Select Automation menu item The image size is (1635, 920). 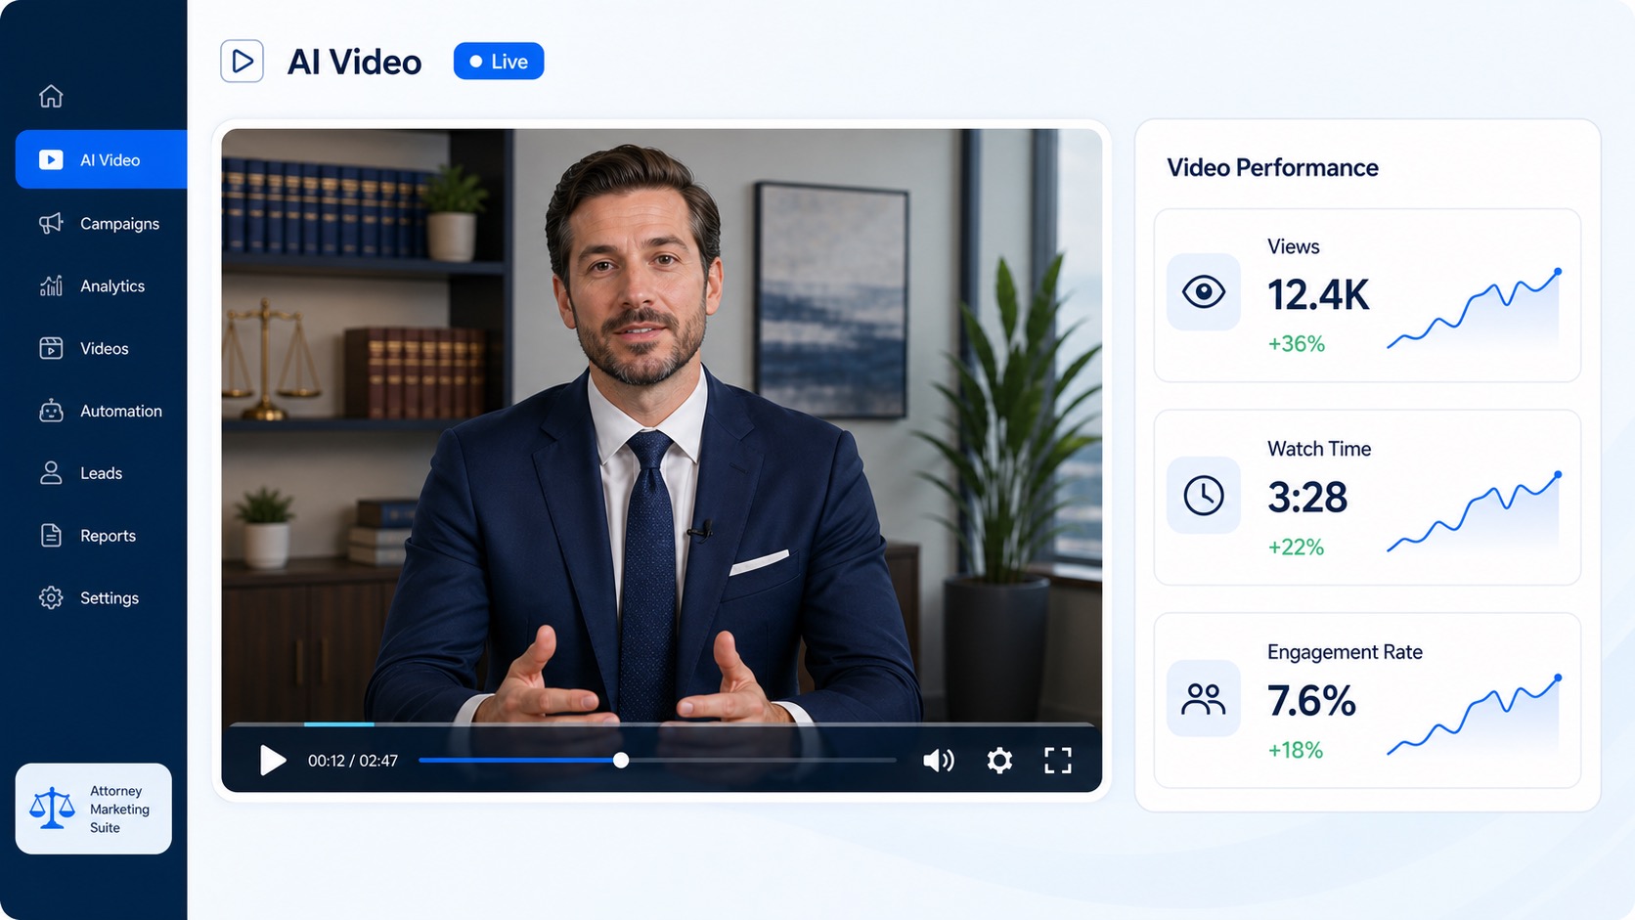click(x=121, y=411)
